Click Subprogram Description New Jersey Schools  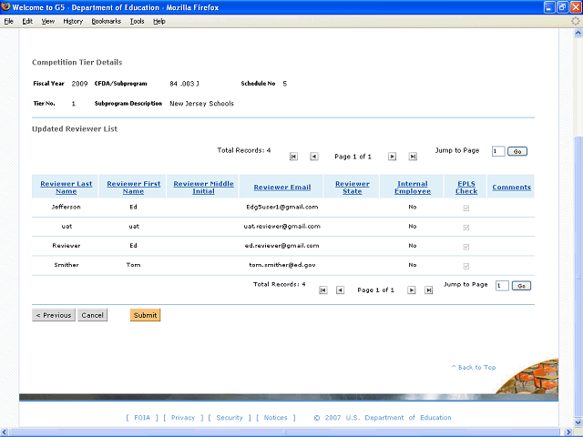click(x=201, y=104)
